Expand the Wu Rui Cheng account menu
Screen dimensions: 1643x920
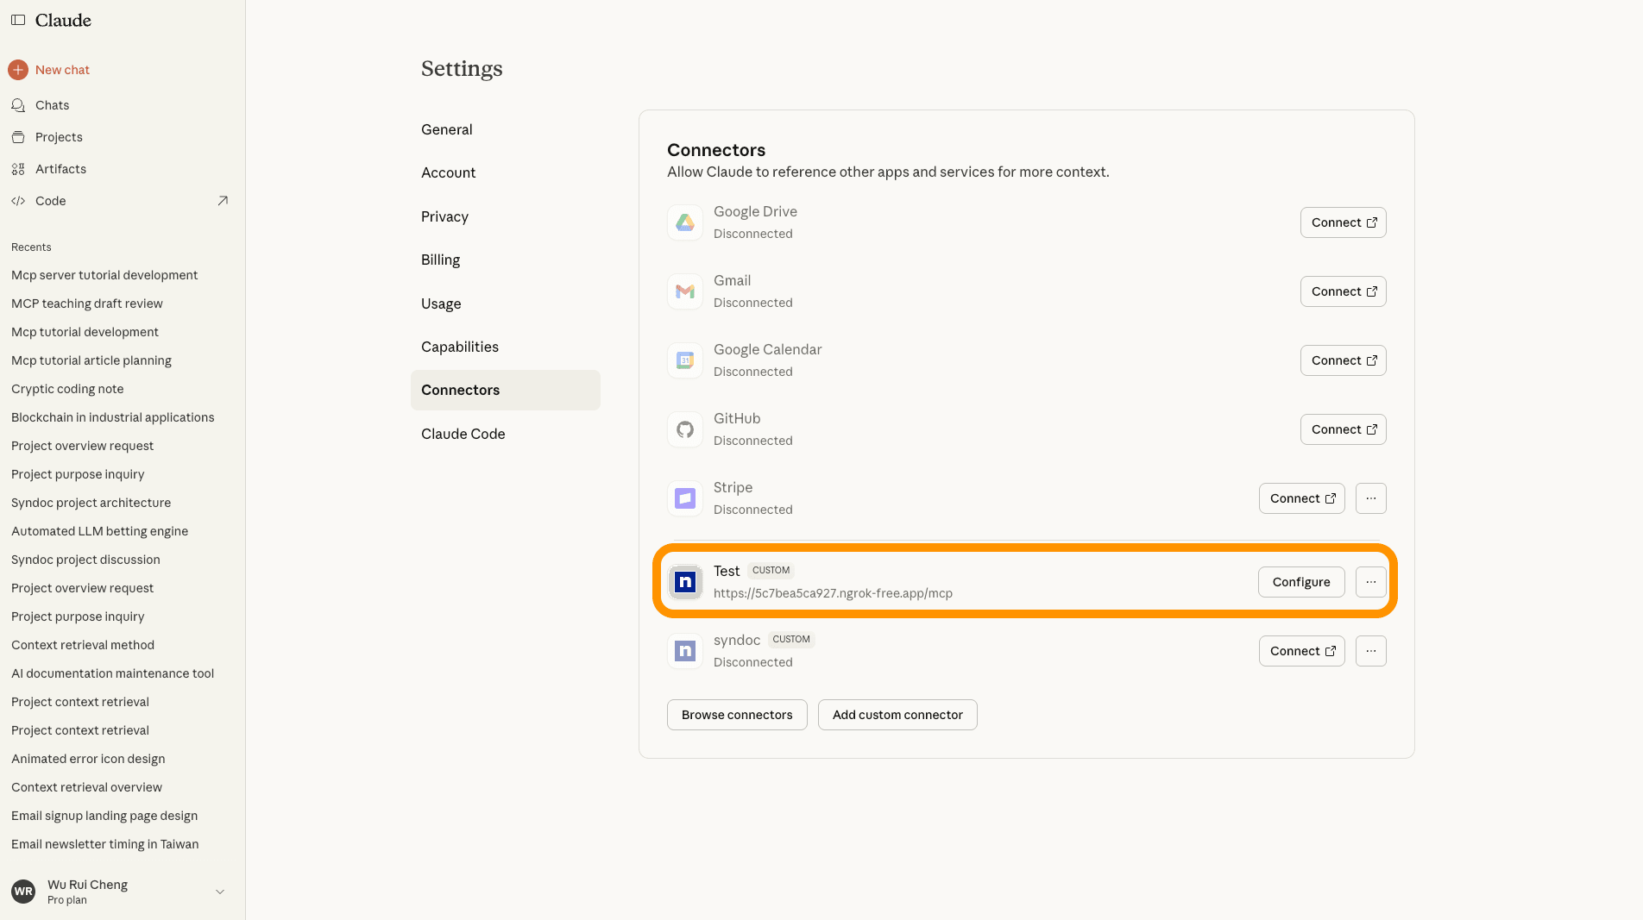pos(219,892)
